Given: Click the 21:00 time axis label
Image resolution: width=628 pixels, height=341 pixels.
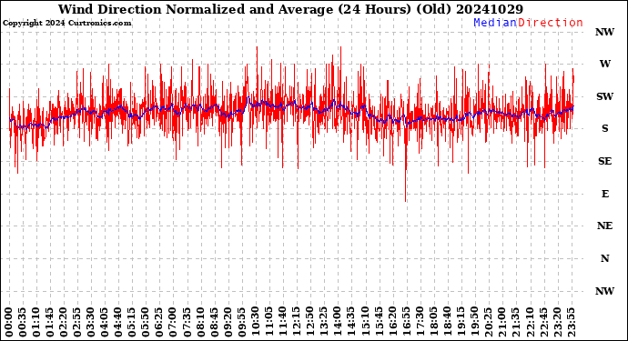Looking at the screenshot, I should [x=501, y=322].
